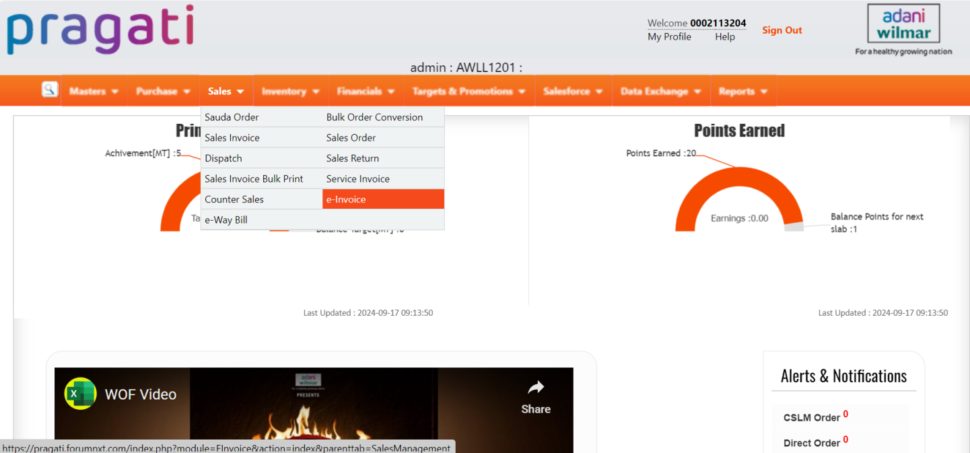Play the WOF Video thumbnail
This screenshot has width=970, height=453.
pyautogui.click(x=314, y=410)
